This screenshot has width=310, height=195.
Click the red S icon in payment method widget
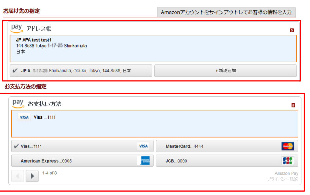click(x=293, y=105)
